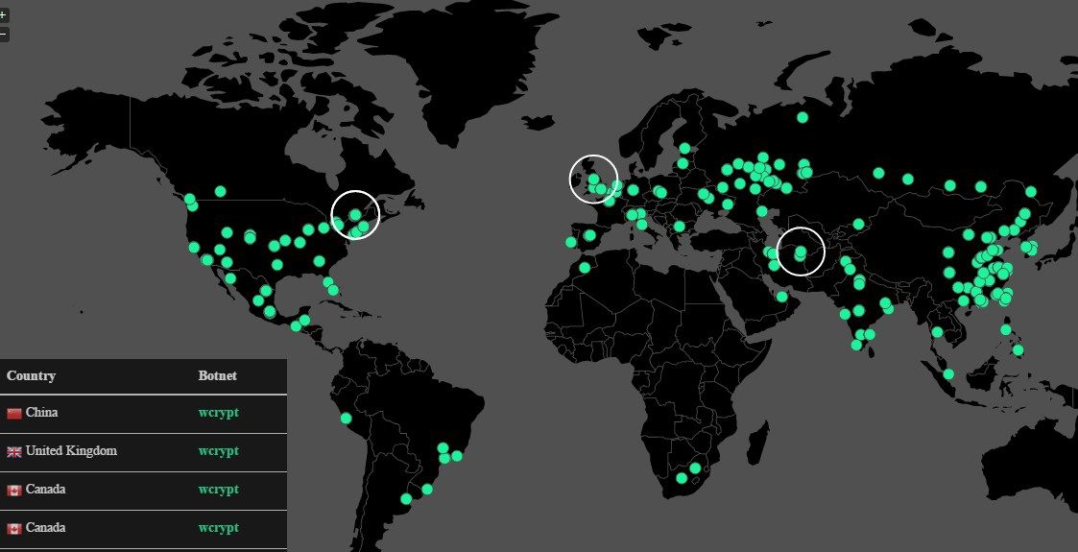Click the green dot in Morocco
1078x552 pixels.
tap(585, 267)
